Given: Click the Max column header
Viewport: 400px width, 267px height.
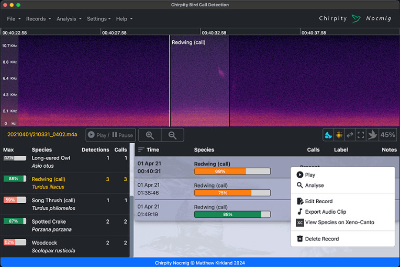Looking at the screenshot, I should [8, 149].
